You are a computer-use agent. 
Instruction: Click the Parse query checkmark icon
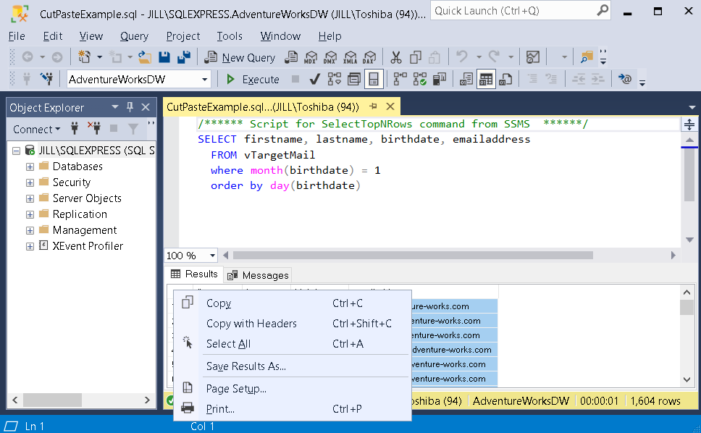(x=315, y=80)
